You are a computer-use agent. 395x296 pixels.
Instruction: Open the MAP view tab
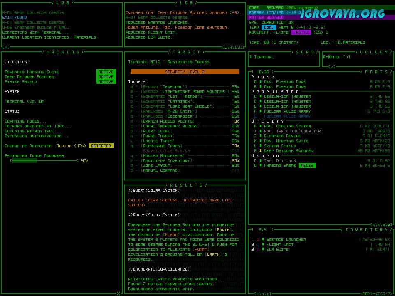[x=366, y=294]
